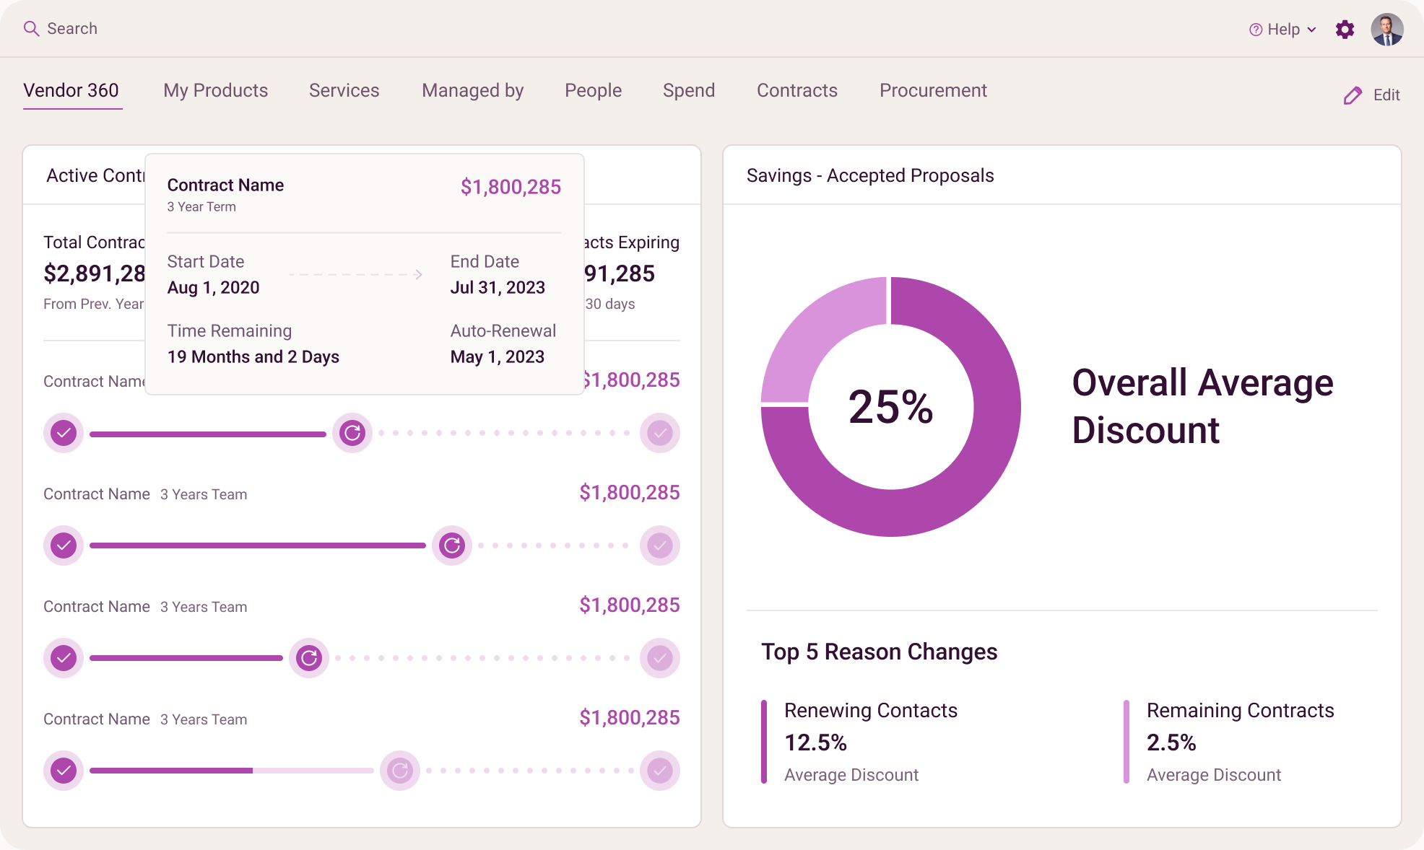
Task: Click the fourth contract's $1,800,285 amount
Action: coord(630,718)
